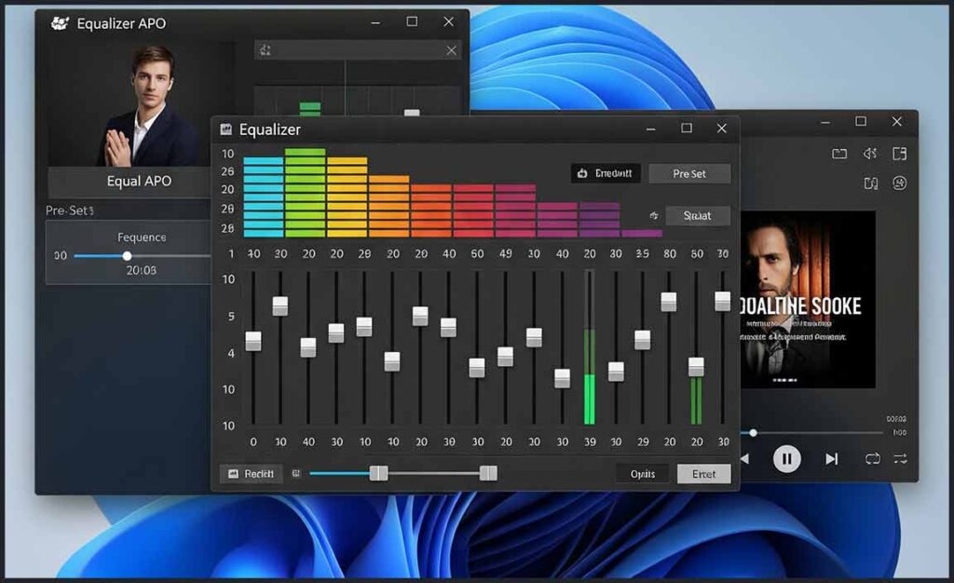
Task: Click the round face icon in the player
Action: point(899,183)
